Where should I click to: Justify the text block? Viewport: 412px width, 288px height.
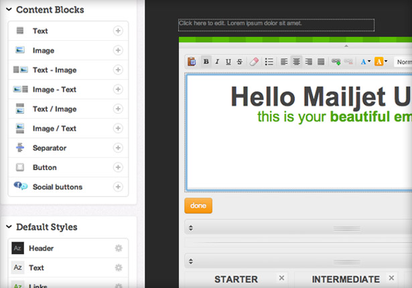pos(321,62)
